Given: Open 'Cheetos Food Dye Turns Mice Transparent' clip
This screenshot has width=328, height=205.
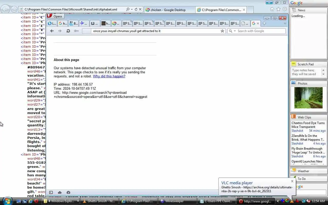Looking at the screenshot, I should tap(308, 125).
